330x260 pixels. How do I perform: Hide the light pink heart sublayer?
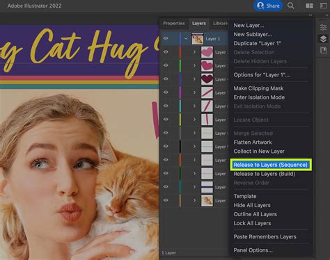166,52
